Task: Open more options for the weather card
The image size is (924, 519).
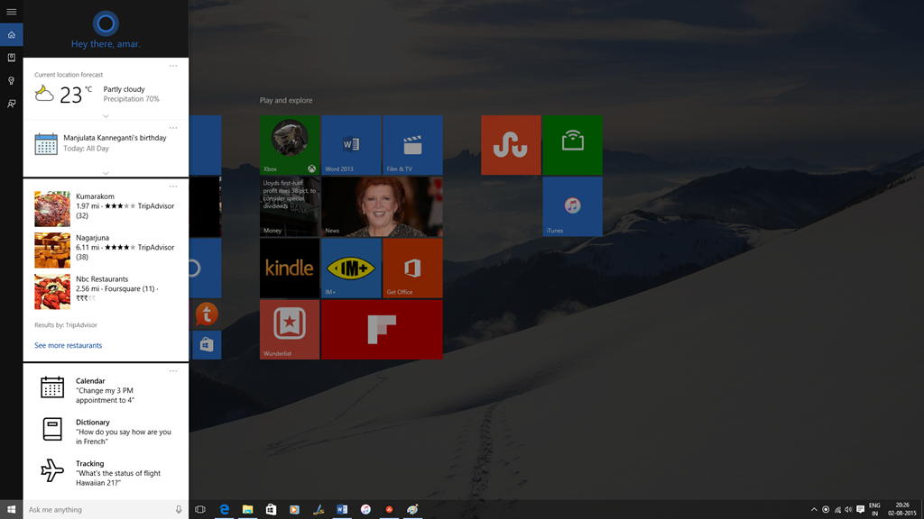Action: (x=173, y=66)
